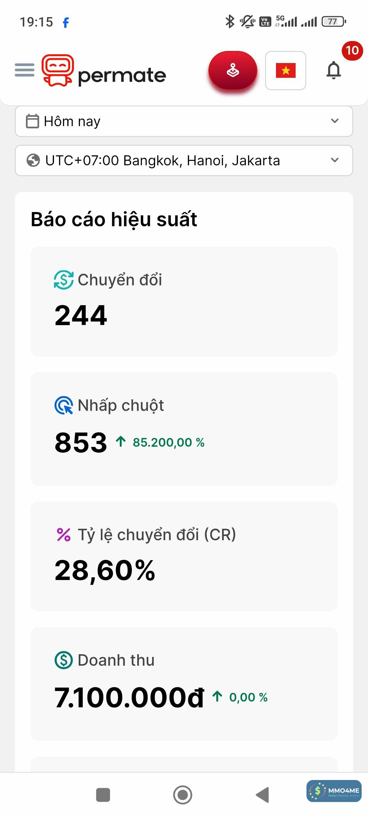The height and width of the screenshot is (818, 368).
Task: Open the hamburger navigation menu
Action: click(x=24, y=70)
